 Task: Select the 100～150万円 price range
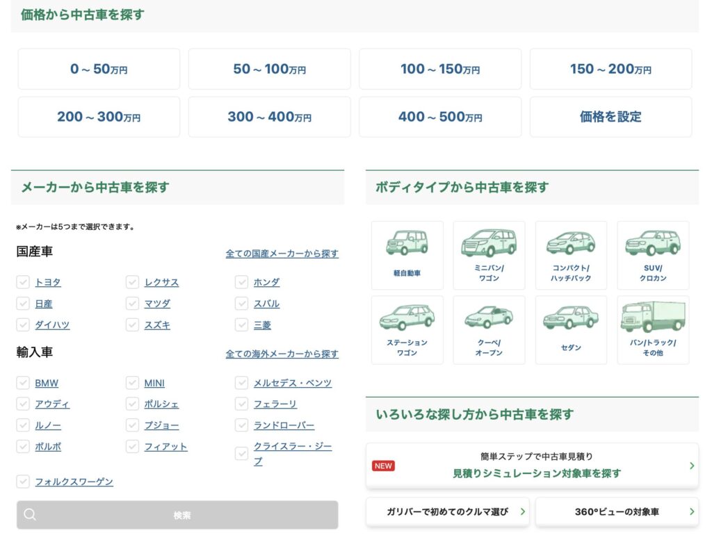pos(440,69)
